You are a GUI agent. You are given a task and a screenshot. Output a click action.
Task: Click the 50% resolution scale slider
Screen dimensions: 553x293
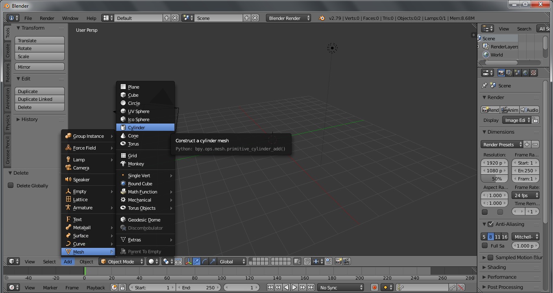(x=494, y=178)
